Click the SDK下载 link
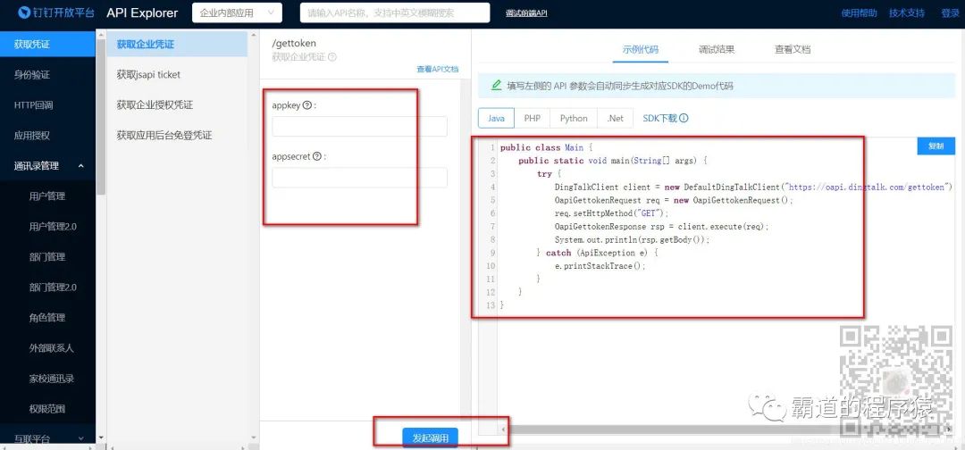 point(659,118)
